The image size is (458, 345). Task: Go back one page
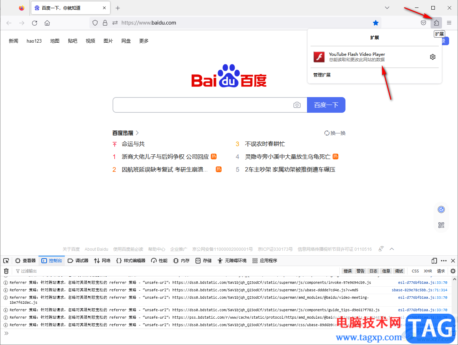pyautogui.click(x=9, y=23)
